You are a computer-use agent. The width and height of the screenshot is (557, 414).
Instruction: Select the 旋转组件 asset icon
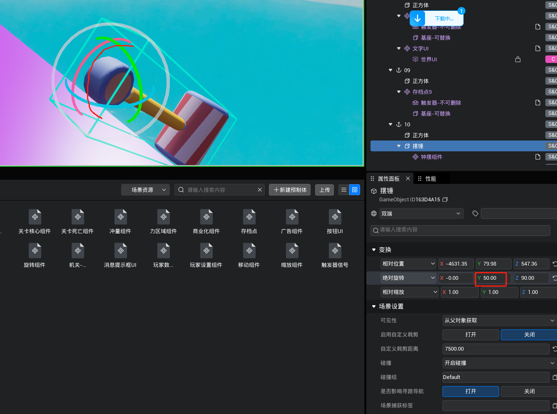pyautogui.click(x=35, y=251)
